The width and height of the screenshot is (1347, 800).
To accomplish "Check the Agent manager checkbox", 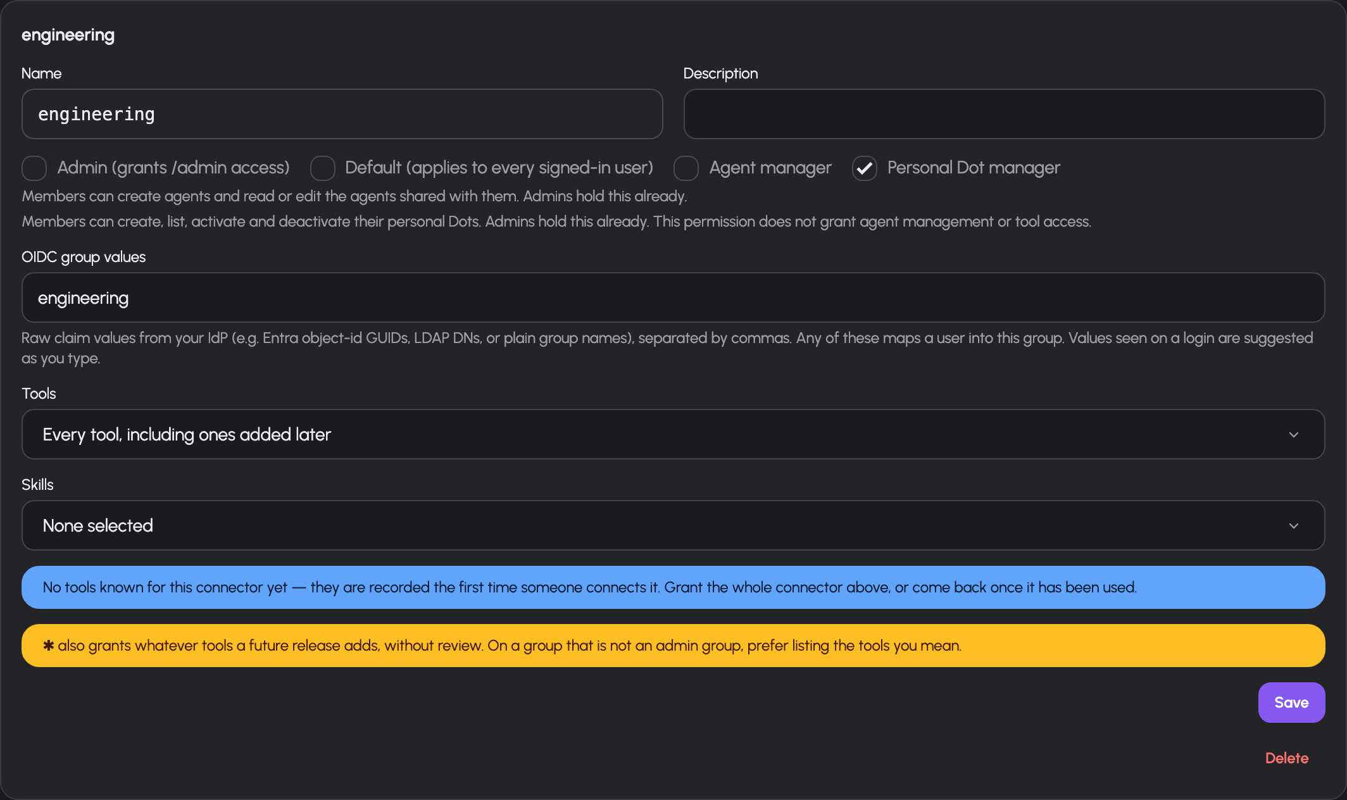I will [x=686, y=168].
